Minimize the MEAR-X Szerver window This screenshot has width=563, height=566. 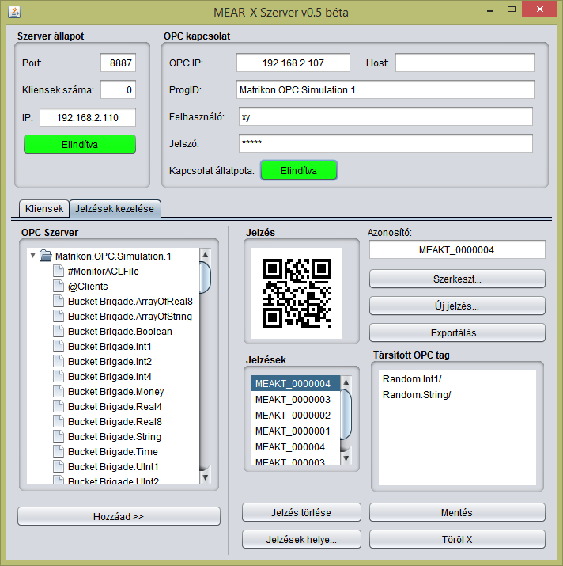(x=489, y=9)
